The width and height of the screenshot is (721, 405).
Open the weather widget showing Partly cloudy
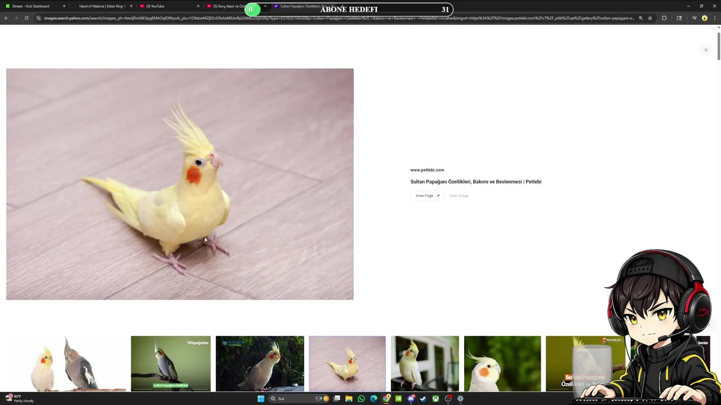pos(20,399)
